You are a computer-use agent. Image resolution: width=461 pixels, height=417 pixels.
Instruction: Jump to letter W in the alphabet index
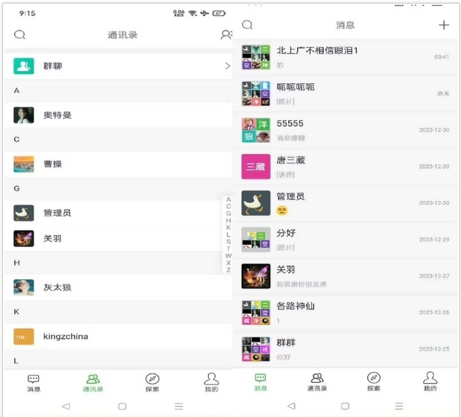pyautogui.click(x=229, y=256)
